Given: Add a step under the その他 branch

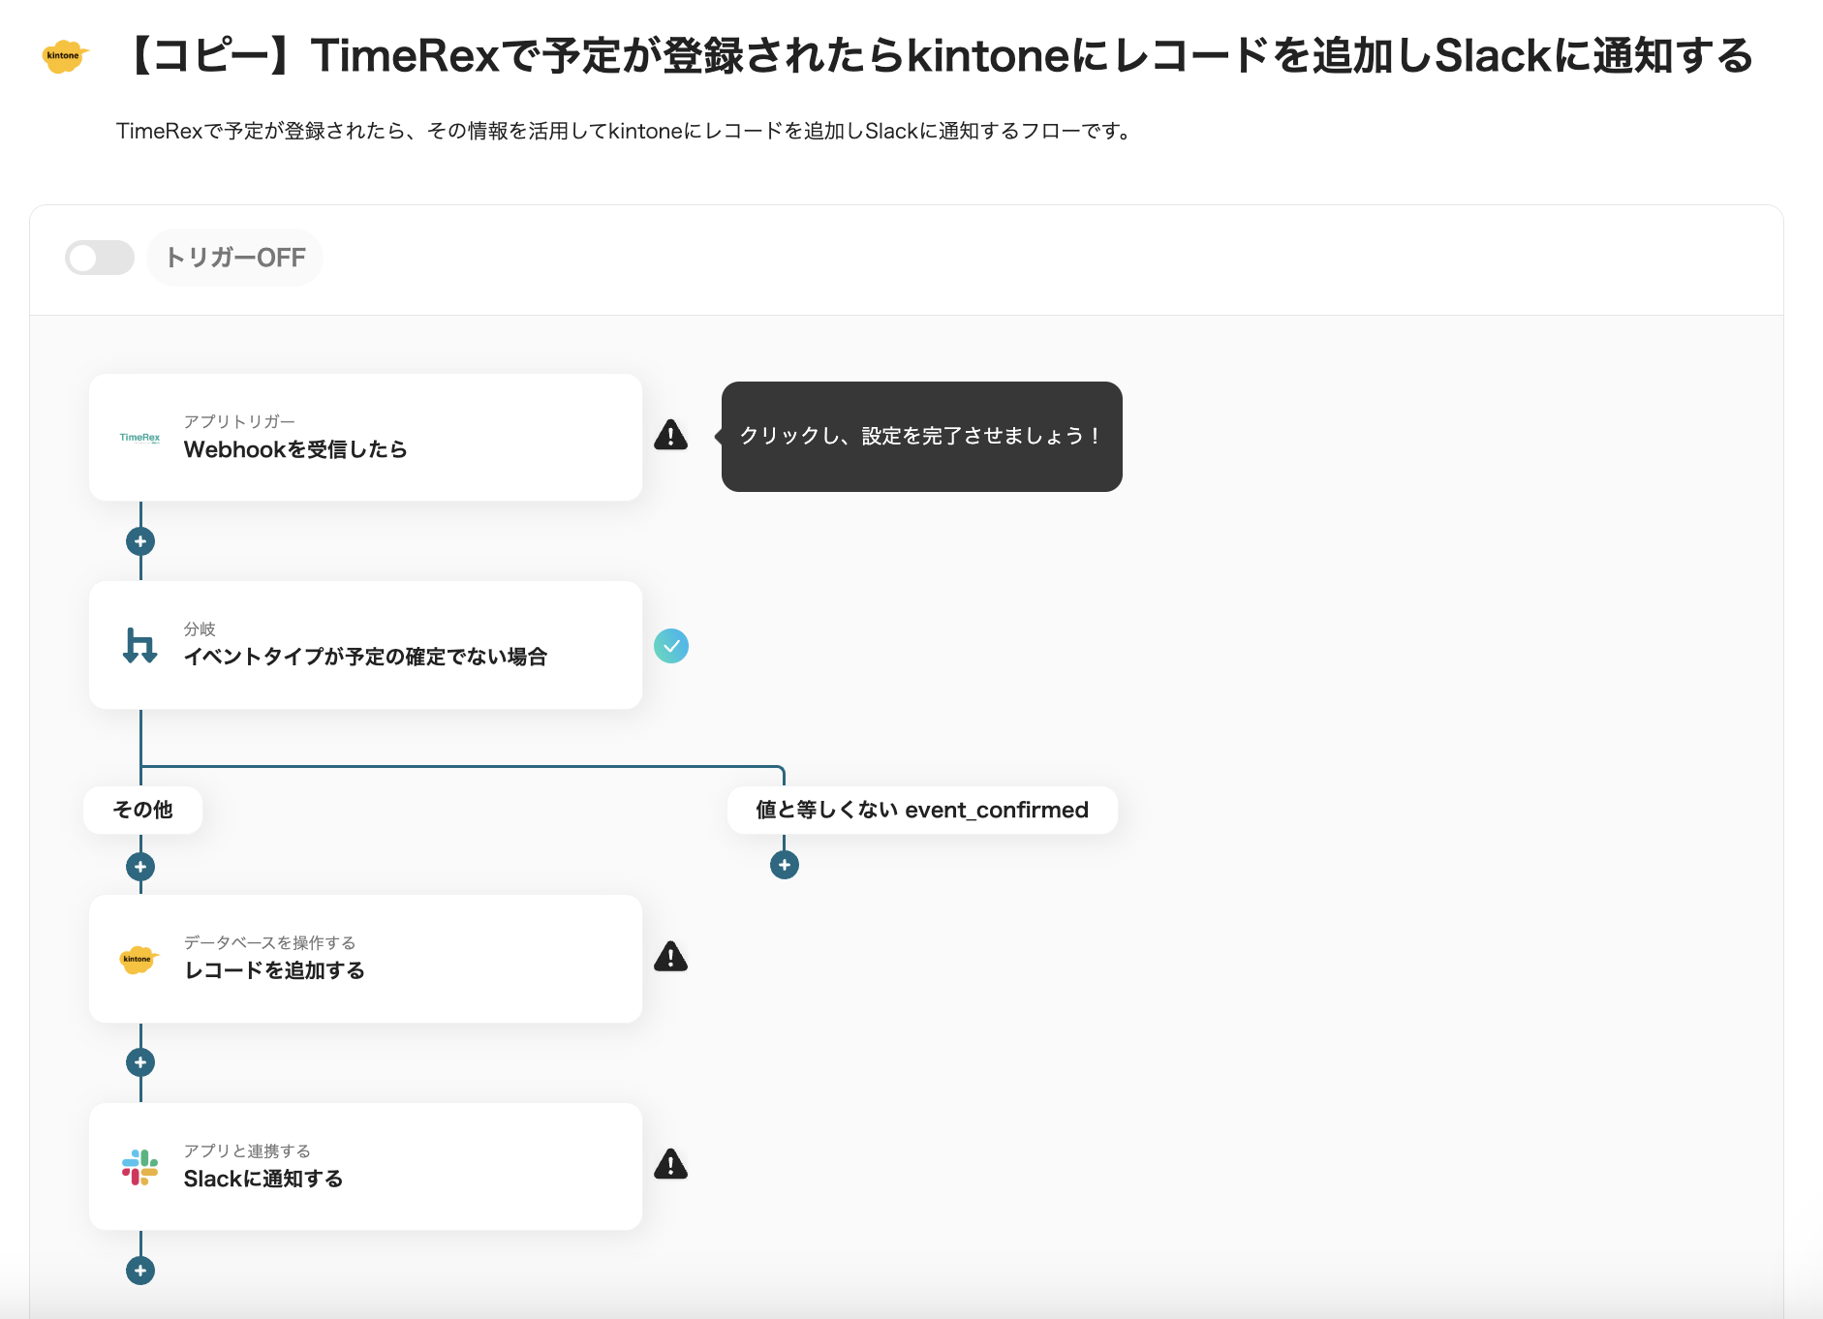Looking at the screenshot, I should tap(140, 867).
